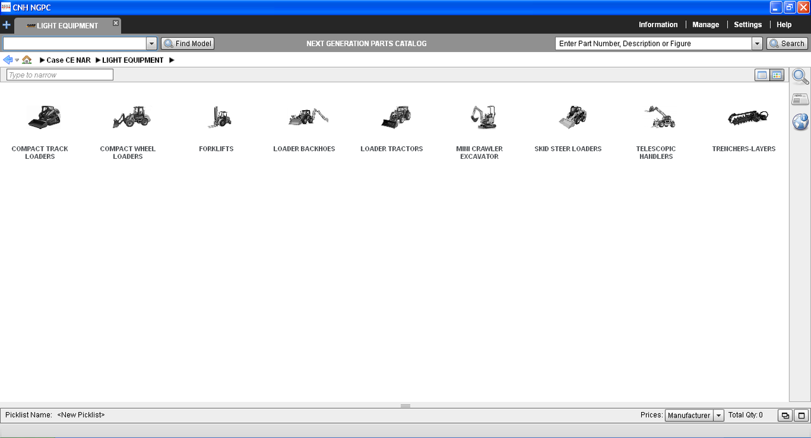
Task: Switch to thumbnail grid view icon
Action: (x=777, y=75)
